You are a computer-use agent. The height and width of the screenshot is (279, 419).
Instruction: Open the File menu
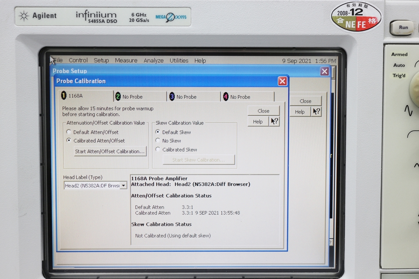58,60
